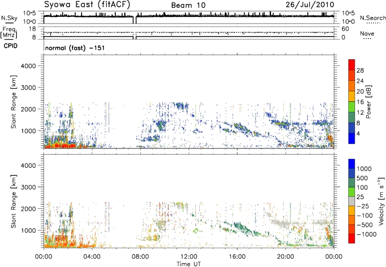The image size is (386, 267).
Task: Click "4000" on the velocity panel range axis
Action: pos(28,165)
